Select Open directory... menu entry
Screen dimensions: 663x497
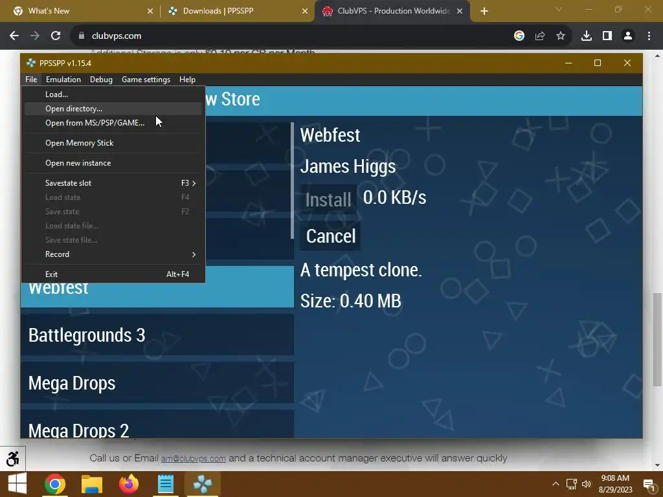point(113,109)
